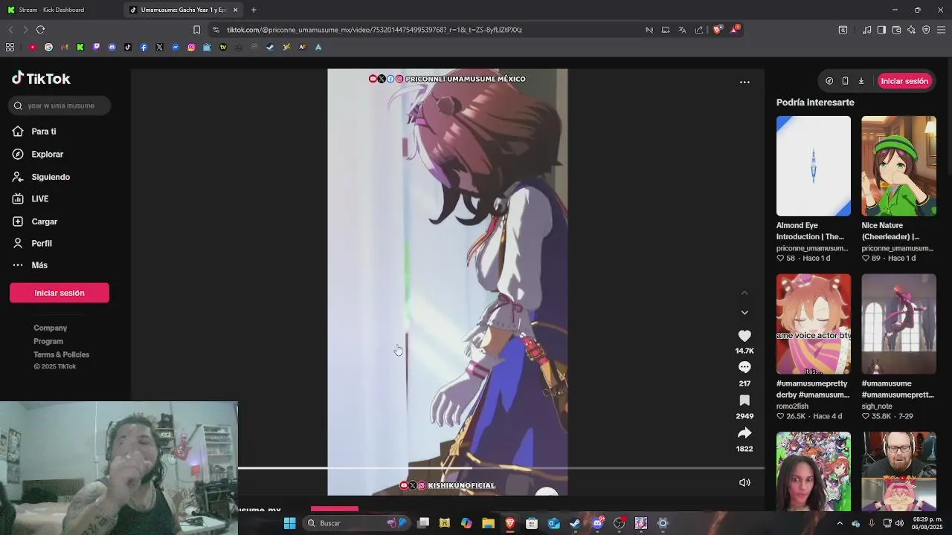The width and height of the screenshot is (952, 535).
Task: Show hidden system tray icons
Action: 840,523
